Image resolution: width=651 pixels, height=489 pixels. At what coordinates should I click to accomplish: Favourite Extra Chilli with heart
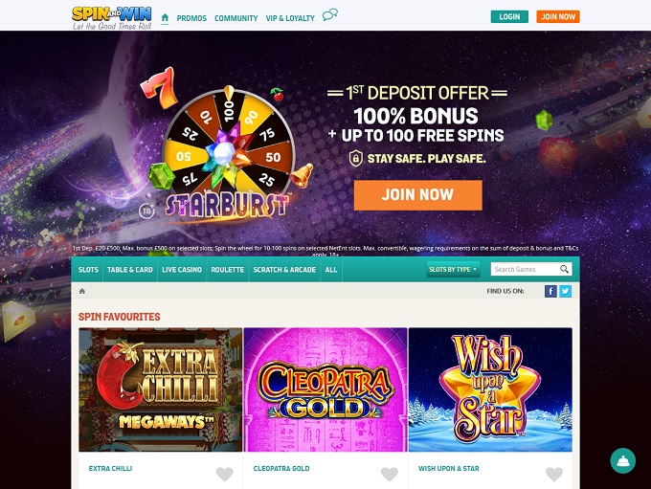tap(225, 474)
